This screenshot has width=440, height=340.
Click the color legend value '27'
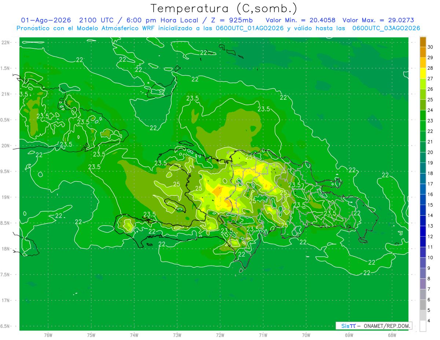coord(430,78)
